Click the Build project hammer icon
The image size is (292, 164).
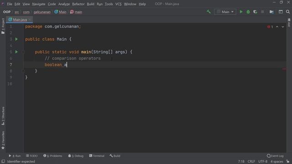pyautogui.click(x=209, y=12)
